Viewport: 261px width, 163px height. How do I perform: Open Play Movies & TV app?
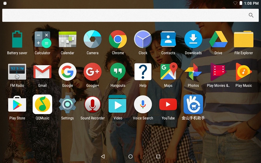click(218, 72)
